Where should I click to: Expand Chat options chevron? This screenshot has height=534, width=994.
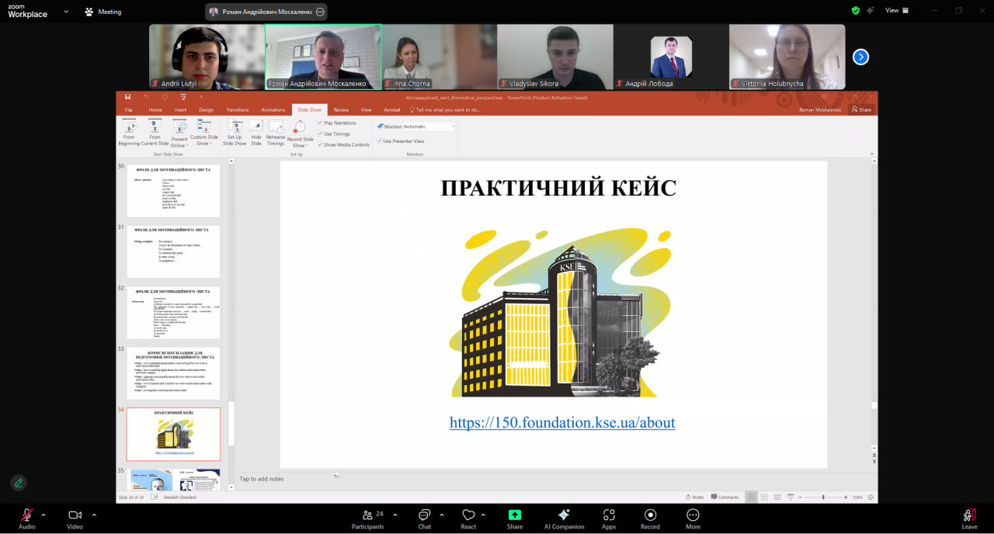point(441,515)
